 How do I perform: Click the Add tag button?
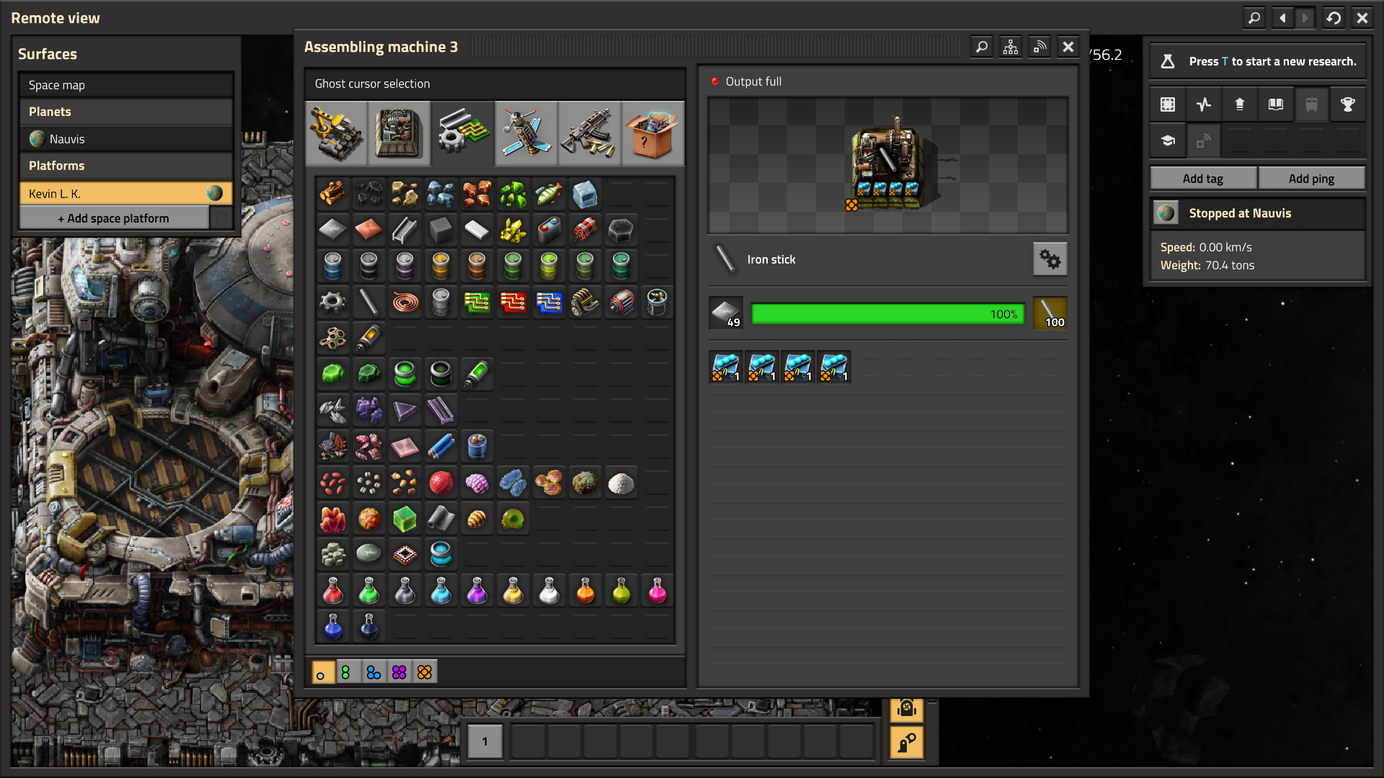click(x=1203, y=179)
